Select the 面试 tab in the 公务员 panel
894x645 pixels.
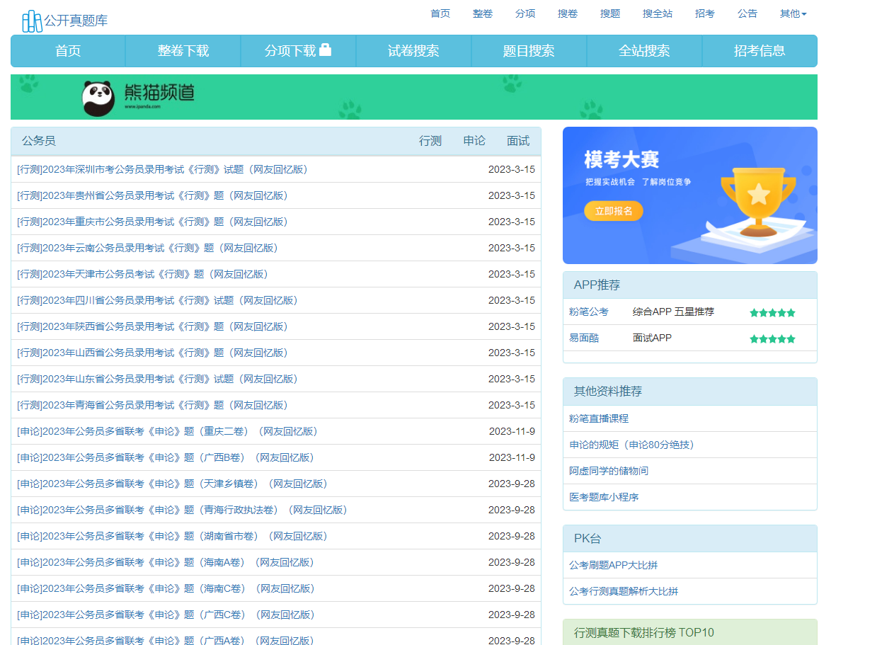point(517,140)
